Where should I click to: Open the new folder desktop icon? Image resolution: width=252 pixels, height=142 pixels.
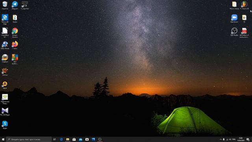(234, 5)
